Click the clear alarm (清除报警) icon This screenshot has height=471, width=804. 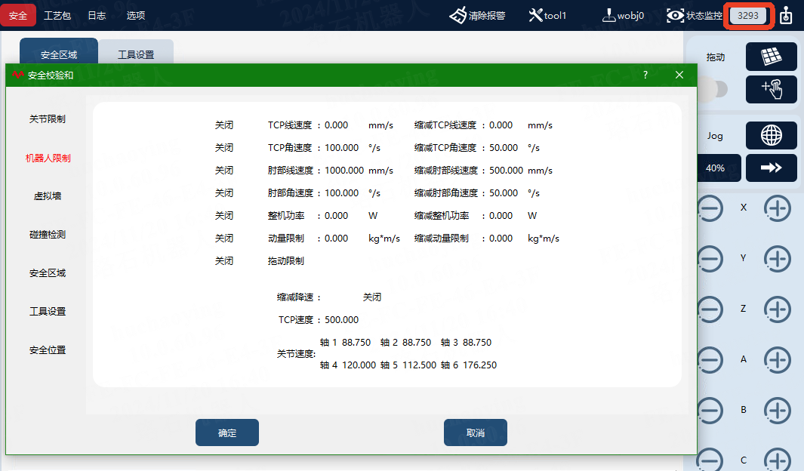coord(458,15)
